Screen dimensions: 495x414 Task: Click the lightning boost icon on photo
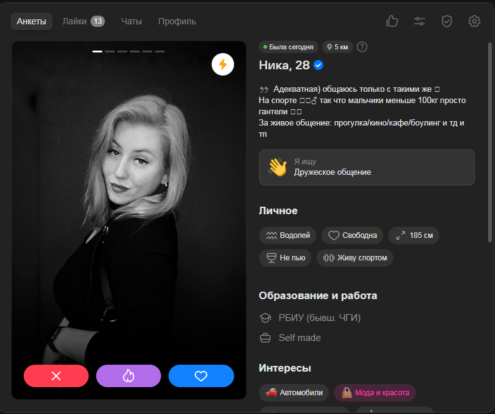[x=222, y=64]
